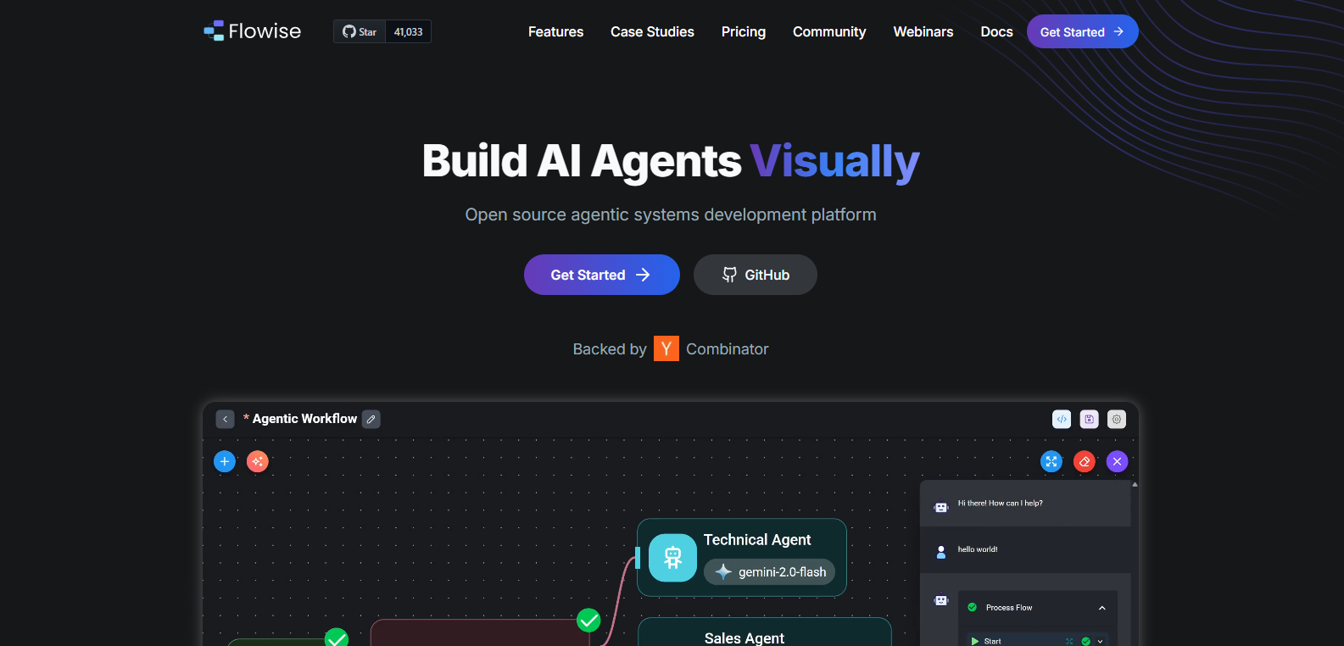1344x646 pixels.
Task: Click the bot avatar beside the greeting message
Action: (x=941, y=507)
